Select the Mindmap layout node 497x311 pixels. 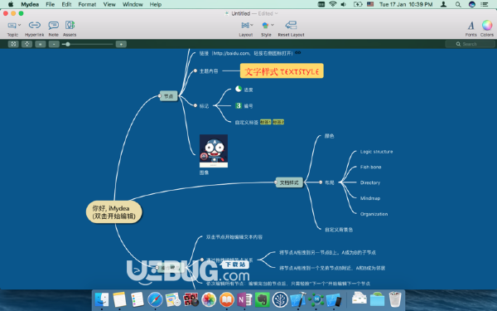(x=370, y=198)
